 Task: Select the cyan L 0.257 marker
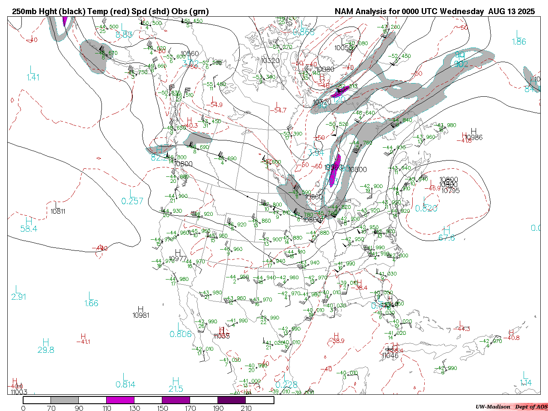coord(132,197)
